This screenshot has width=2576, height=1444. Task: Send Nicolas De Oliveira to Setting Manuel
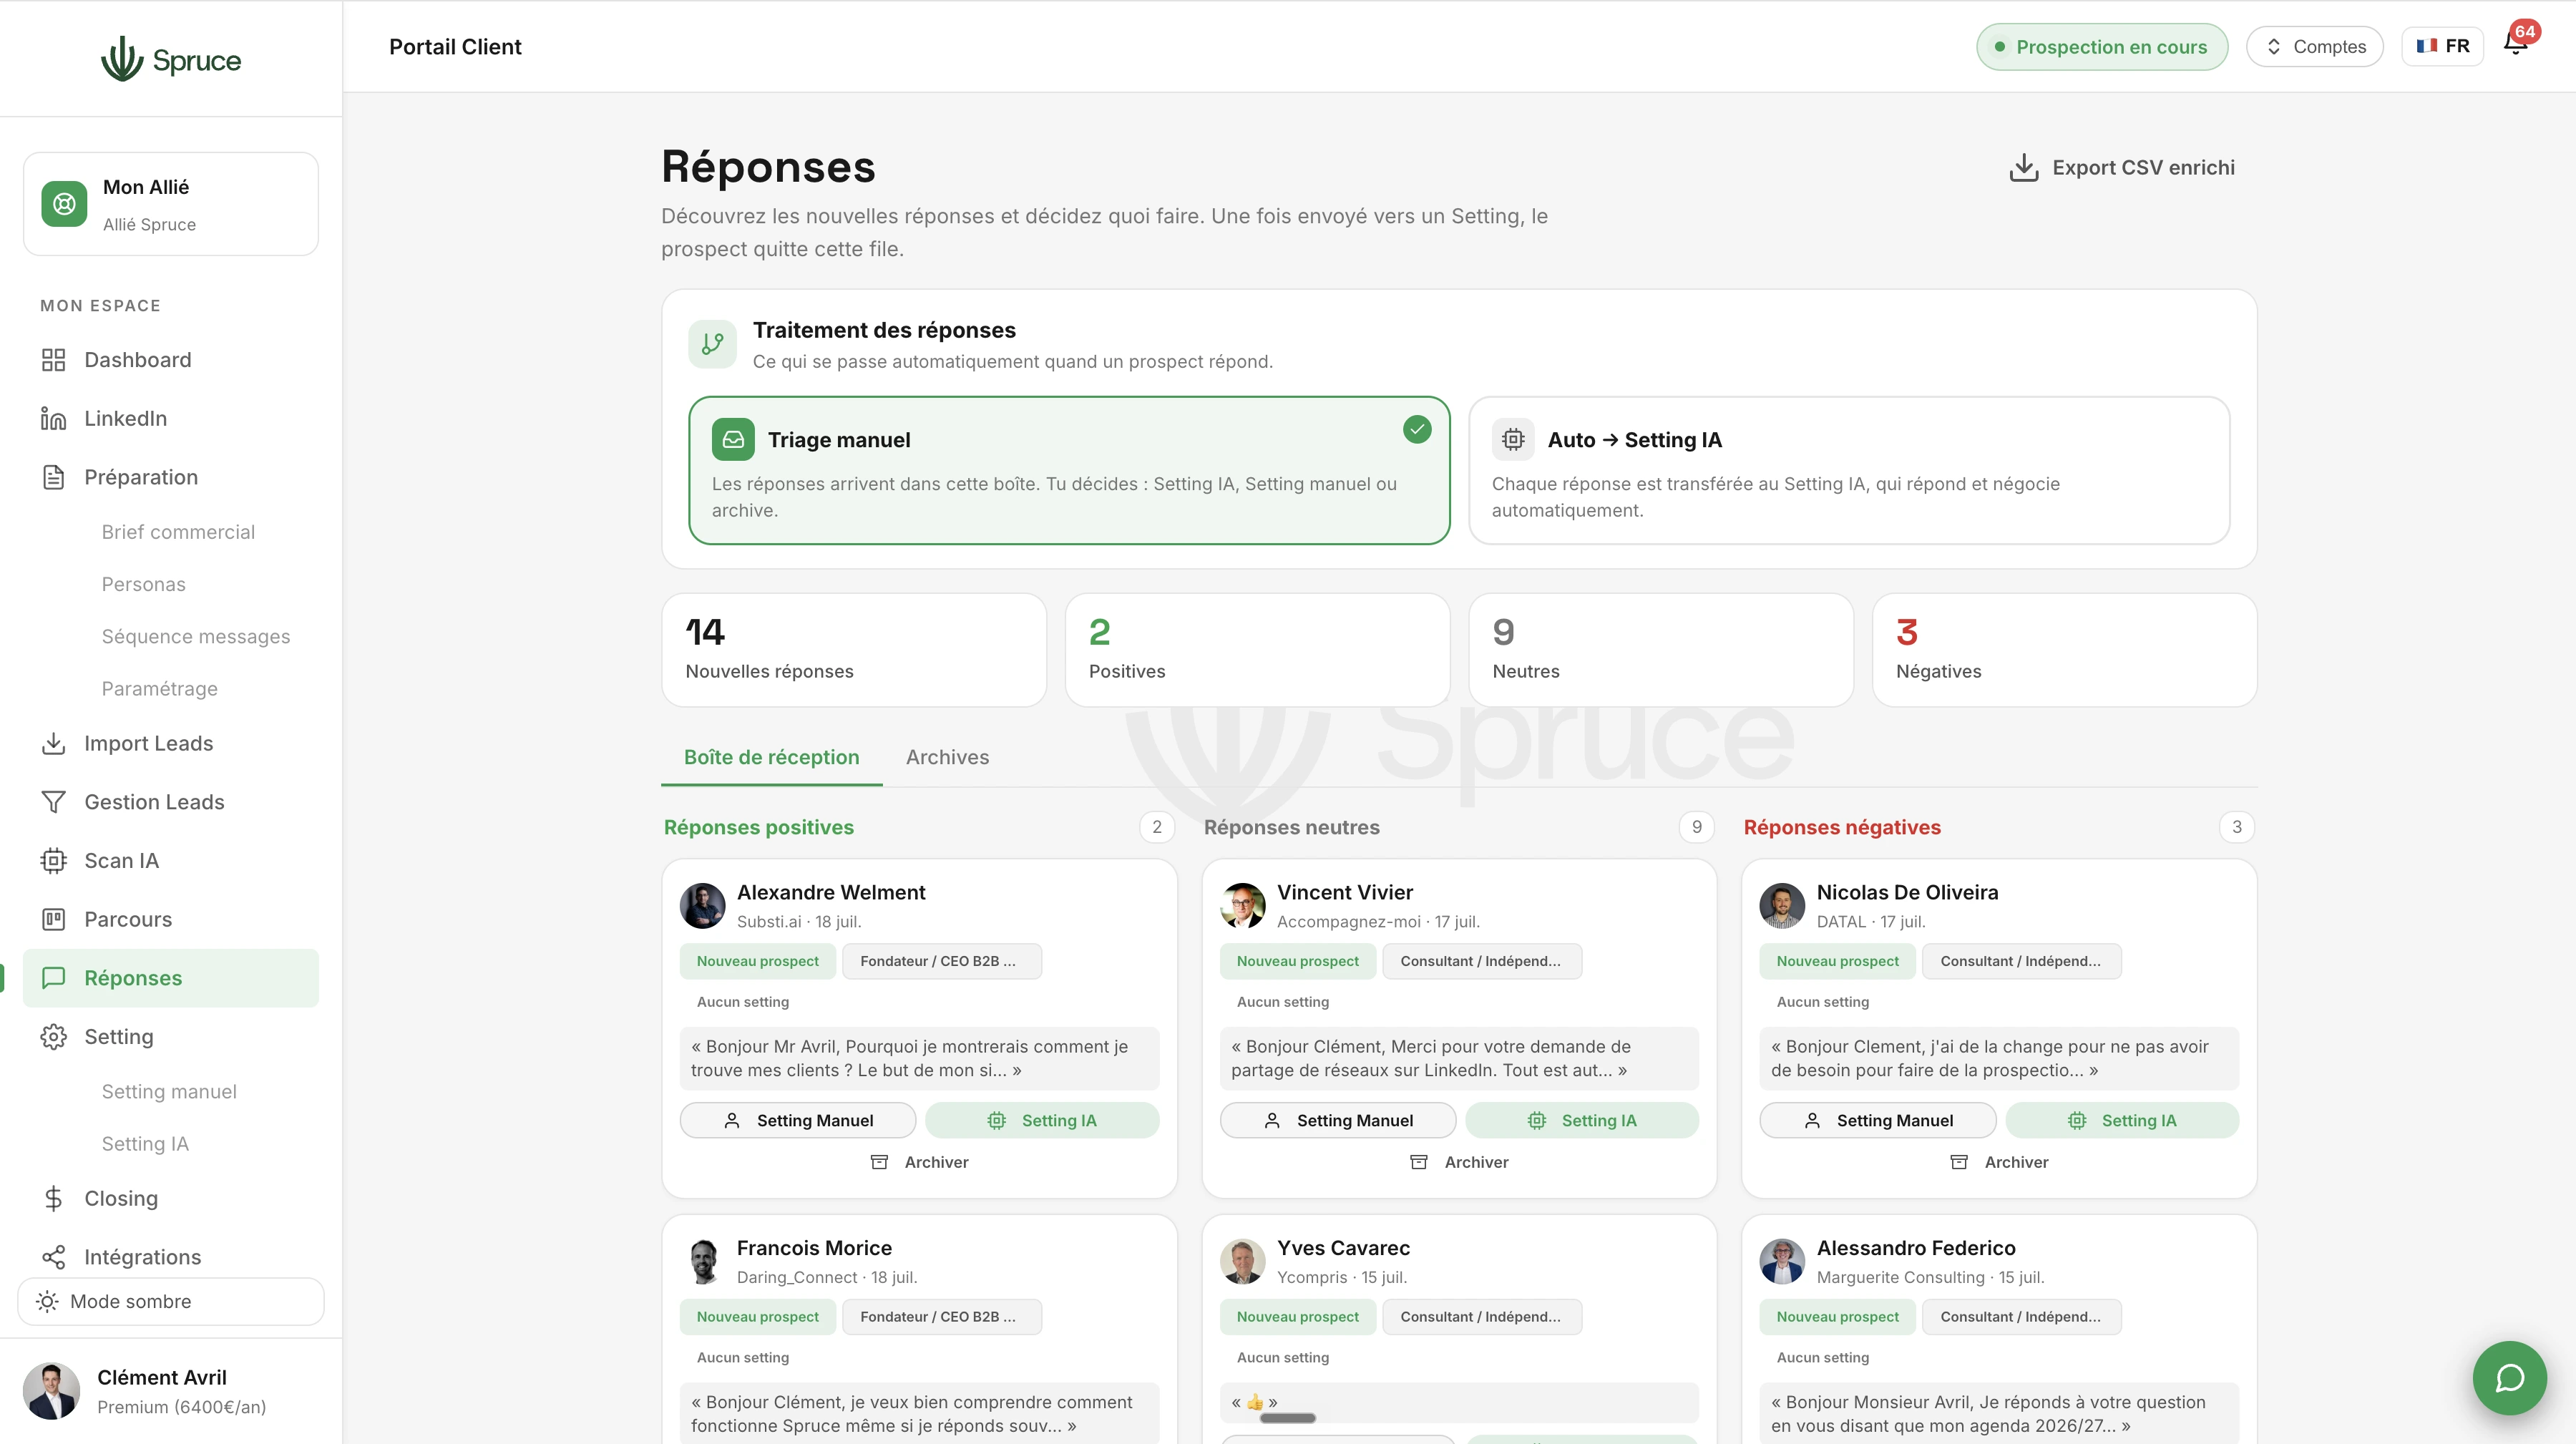1878,1120
